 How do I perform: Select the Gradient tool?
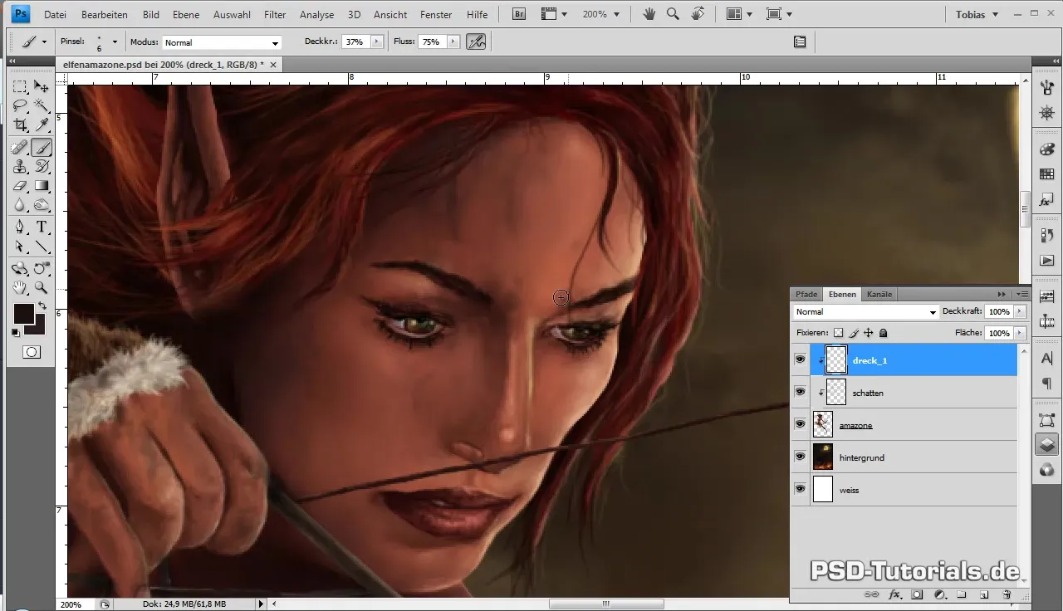coord(42,187)
